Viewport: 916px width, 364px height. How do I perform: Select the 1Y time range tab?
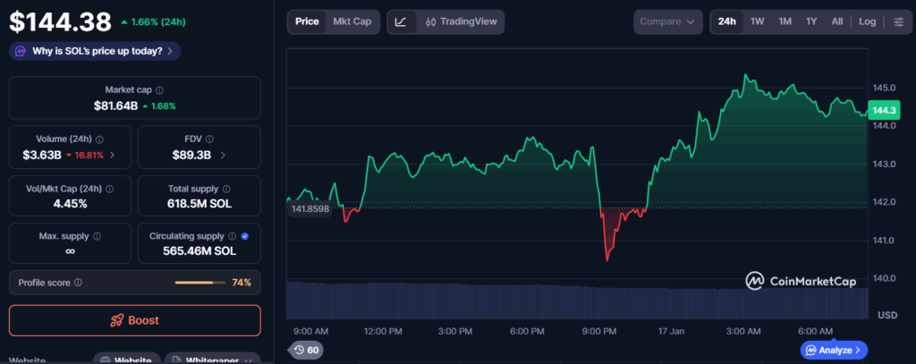pyautogui.click(x=810, y=21)
